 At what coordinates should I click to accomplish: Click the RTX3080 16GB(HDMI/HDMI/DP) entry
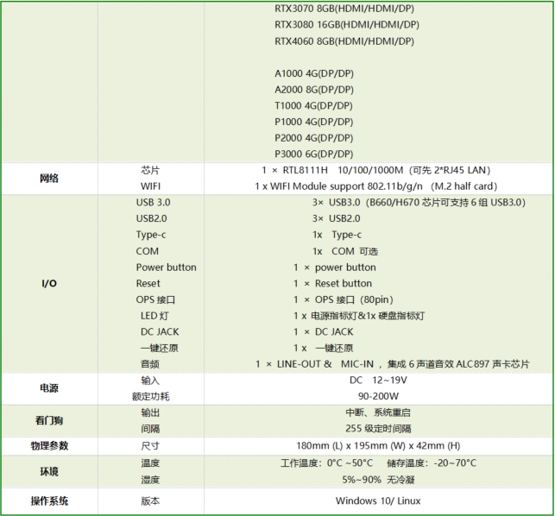(346, 25)
